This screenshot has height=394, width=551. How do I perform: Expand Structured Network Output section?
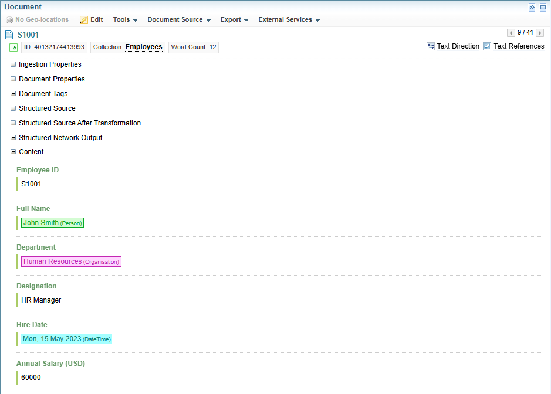[13, 138]
